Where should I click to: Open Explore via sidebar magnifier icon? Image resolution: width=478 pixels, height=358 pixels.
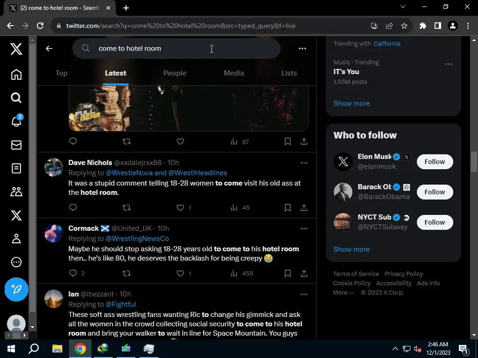[16, 98]
